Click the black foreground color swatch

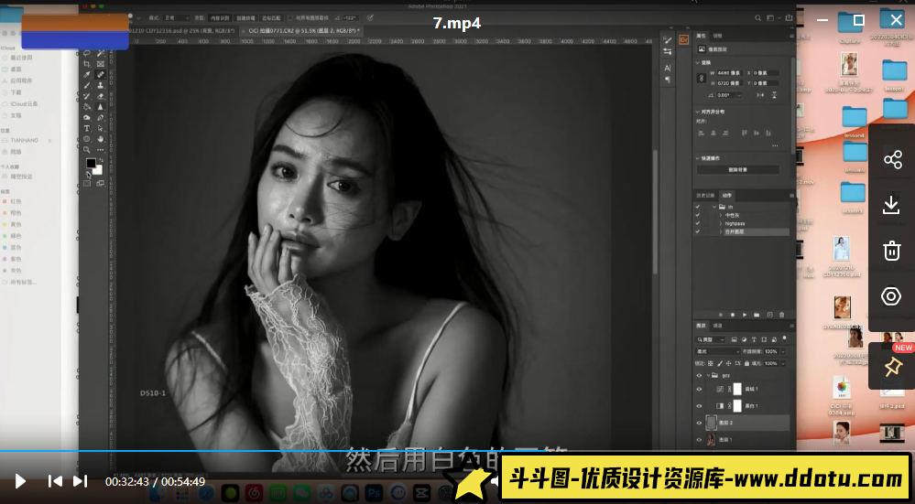tap(91, 163)
